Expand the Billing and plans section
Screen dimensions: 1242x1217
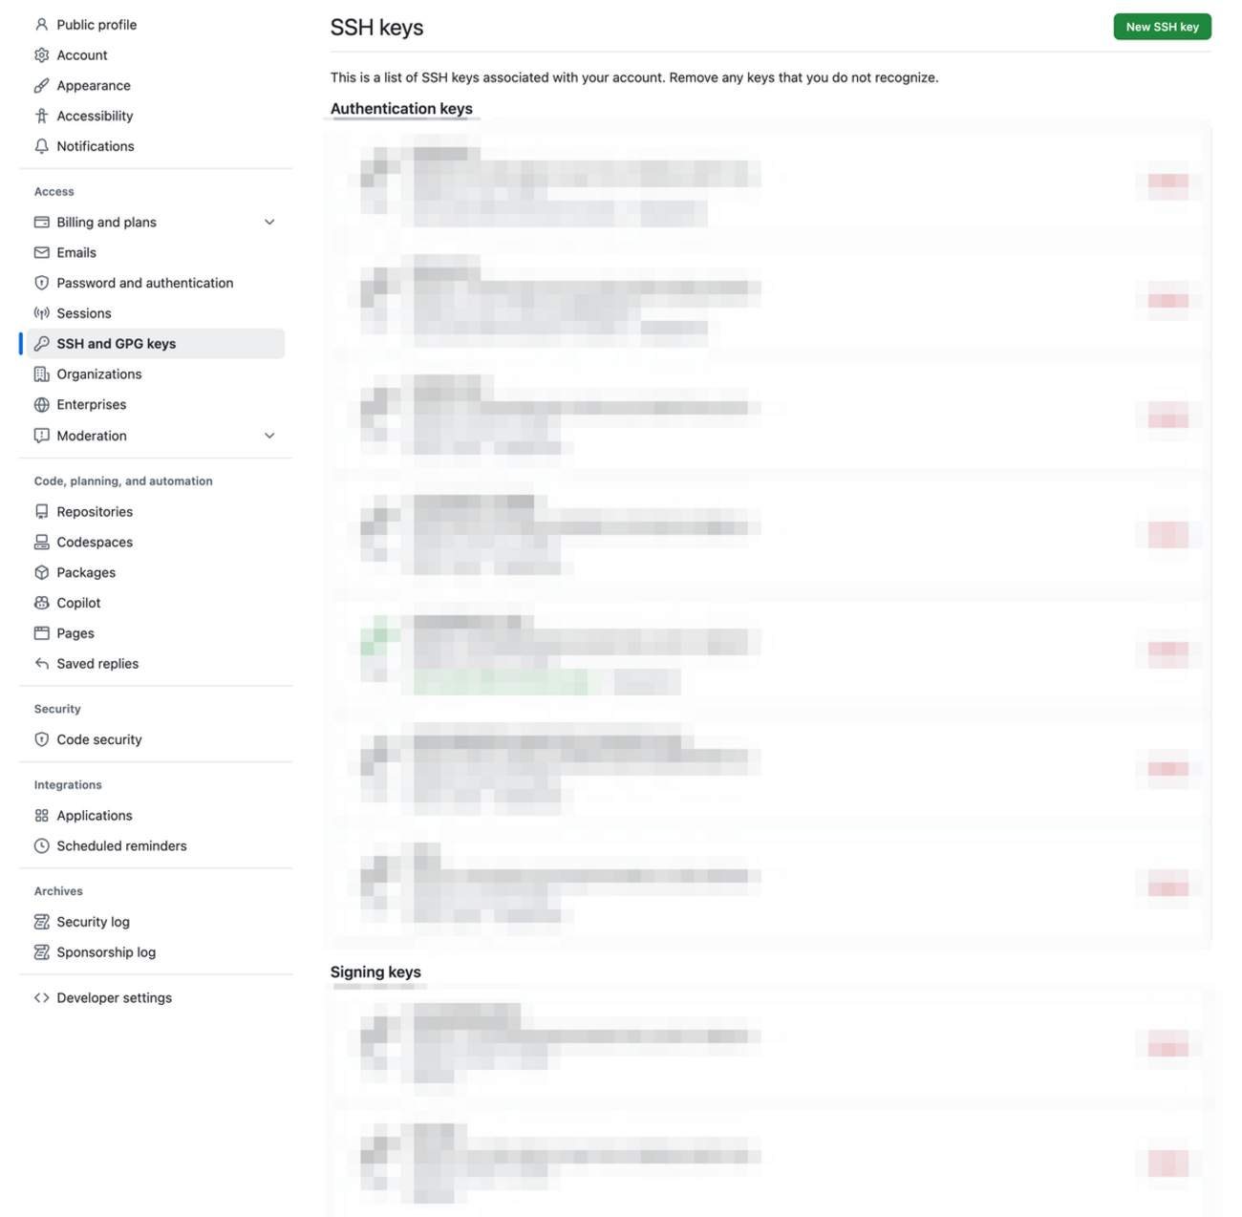pos(269,222)
